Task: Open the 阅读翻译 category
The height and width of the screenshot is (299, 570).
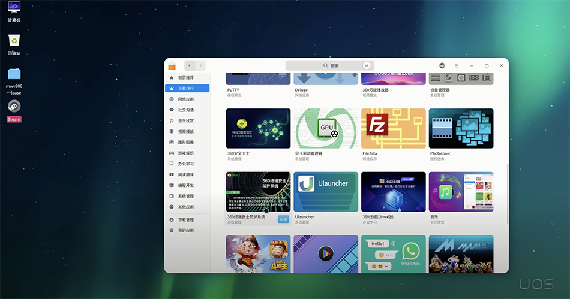Action: (187, 174)
